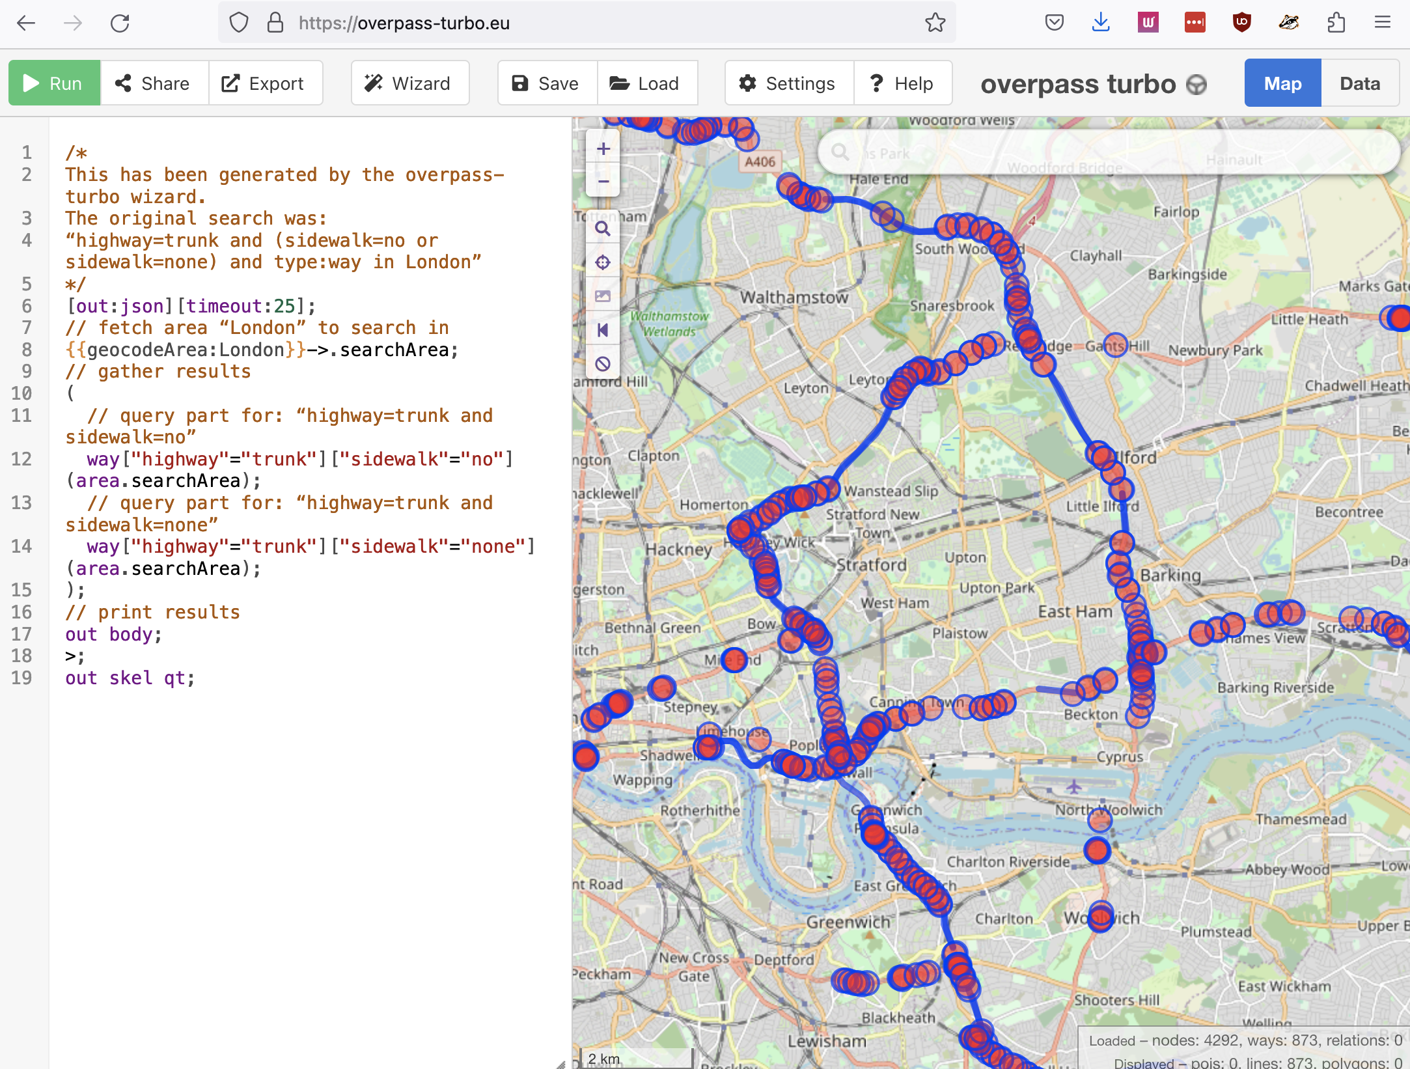The width and height of the screenshot is (1410, 1069).
Task: Click the map zoom in plus button
Action: (603, 148)
